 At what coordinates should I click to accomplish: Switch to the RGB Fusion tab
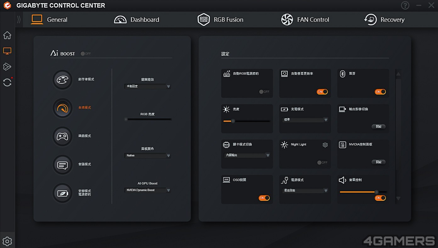tap(220, 20)
